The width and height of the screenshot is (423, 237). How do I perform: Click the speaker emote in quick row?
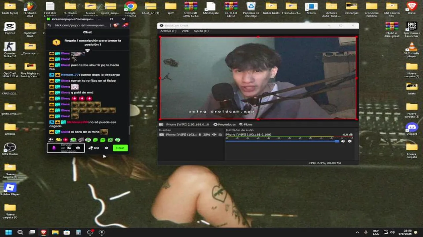pos(51,140)
